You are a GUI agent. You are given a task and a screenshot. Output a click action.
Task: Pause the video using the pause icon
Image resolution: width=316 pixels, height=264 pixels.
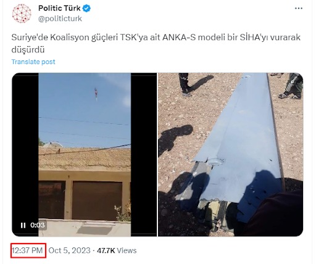click(23, 225)
